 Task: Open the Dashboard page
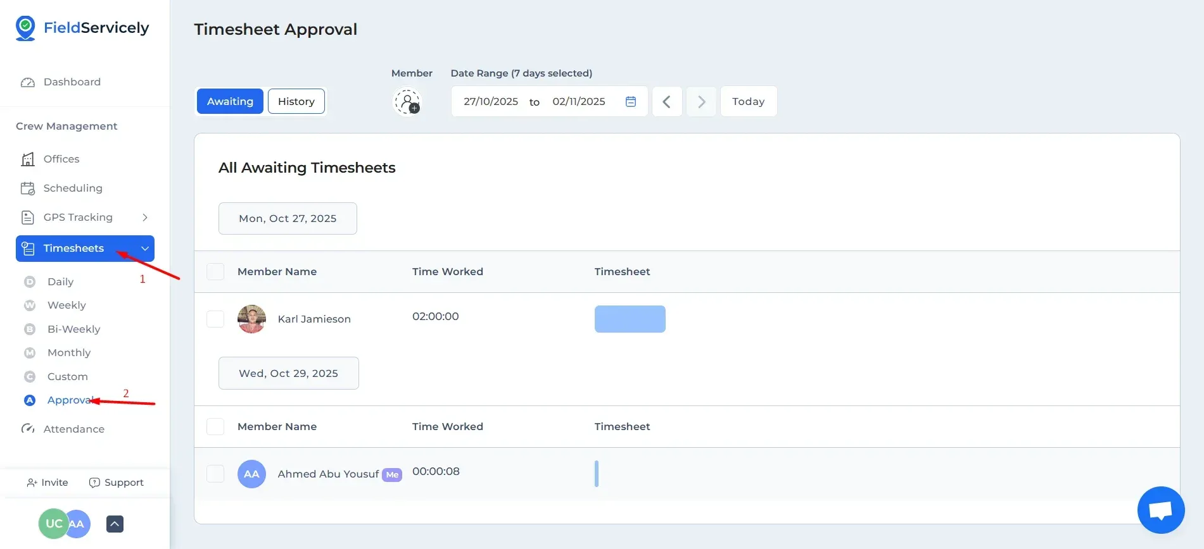pyautogui.click(x=72, y=82)
